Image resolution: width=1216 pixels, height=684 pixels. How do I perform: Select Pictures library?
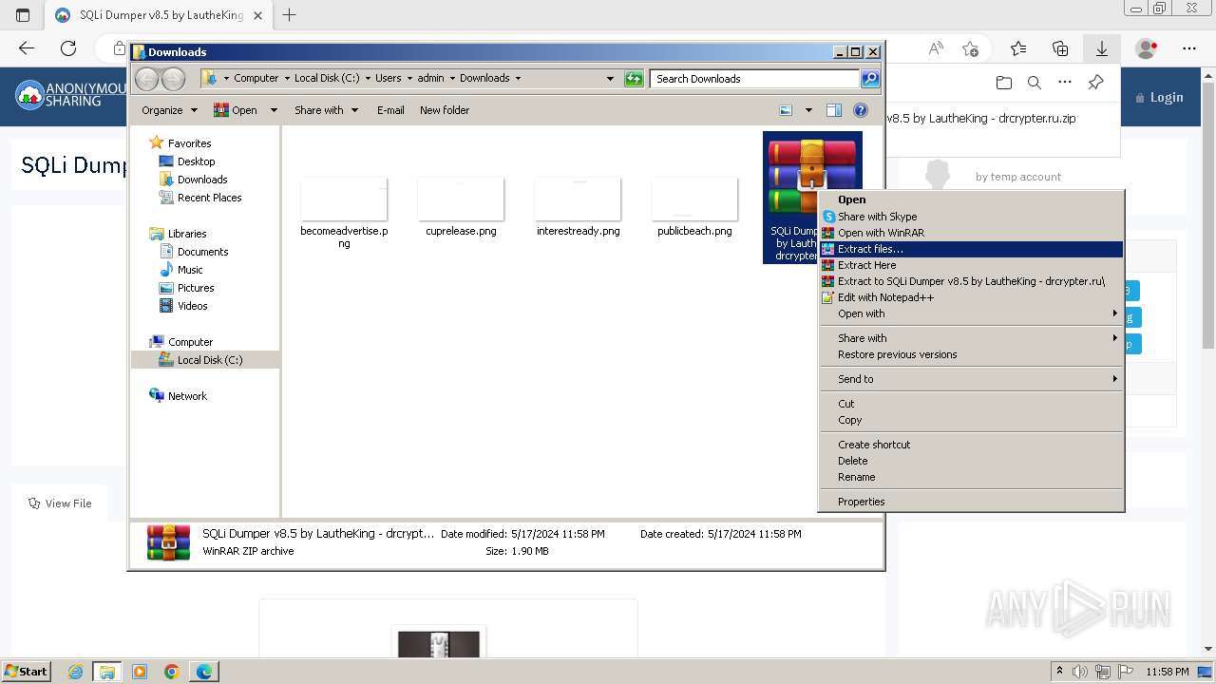(x=196, y=288)
